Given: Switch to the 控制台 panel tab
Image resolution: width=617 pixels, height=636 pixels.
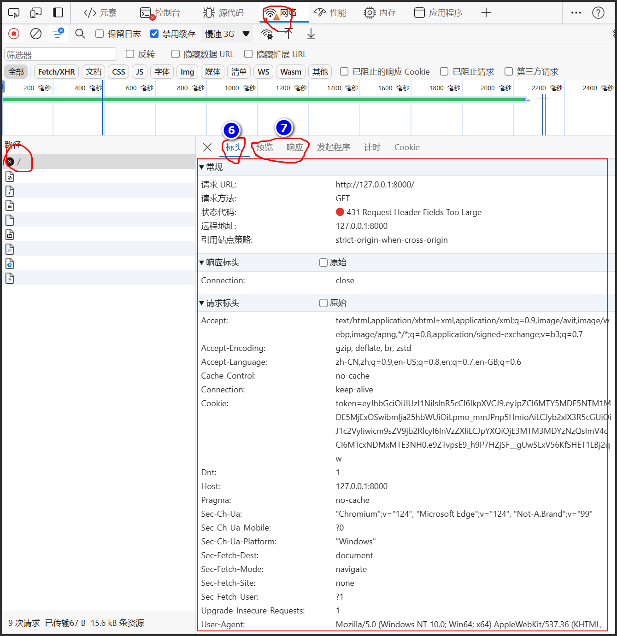Looking at the screenshot, I should tap(160, 13).
